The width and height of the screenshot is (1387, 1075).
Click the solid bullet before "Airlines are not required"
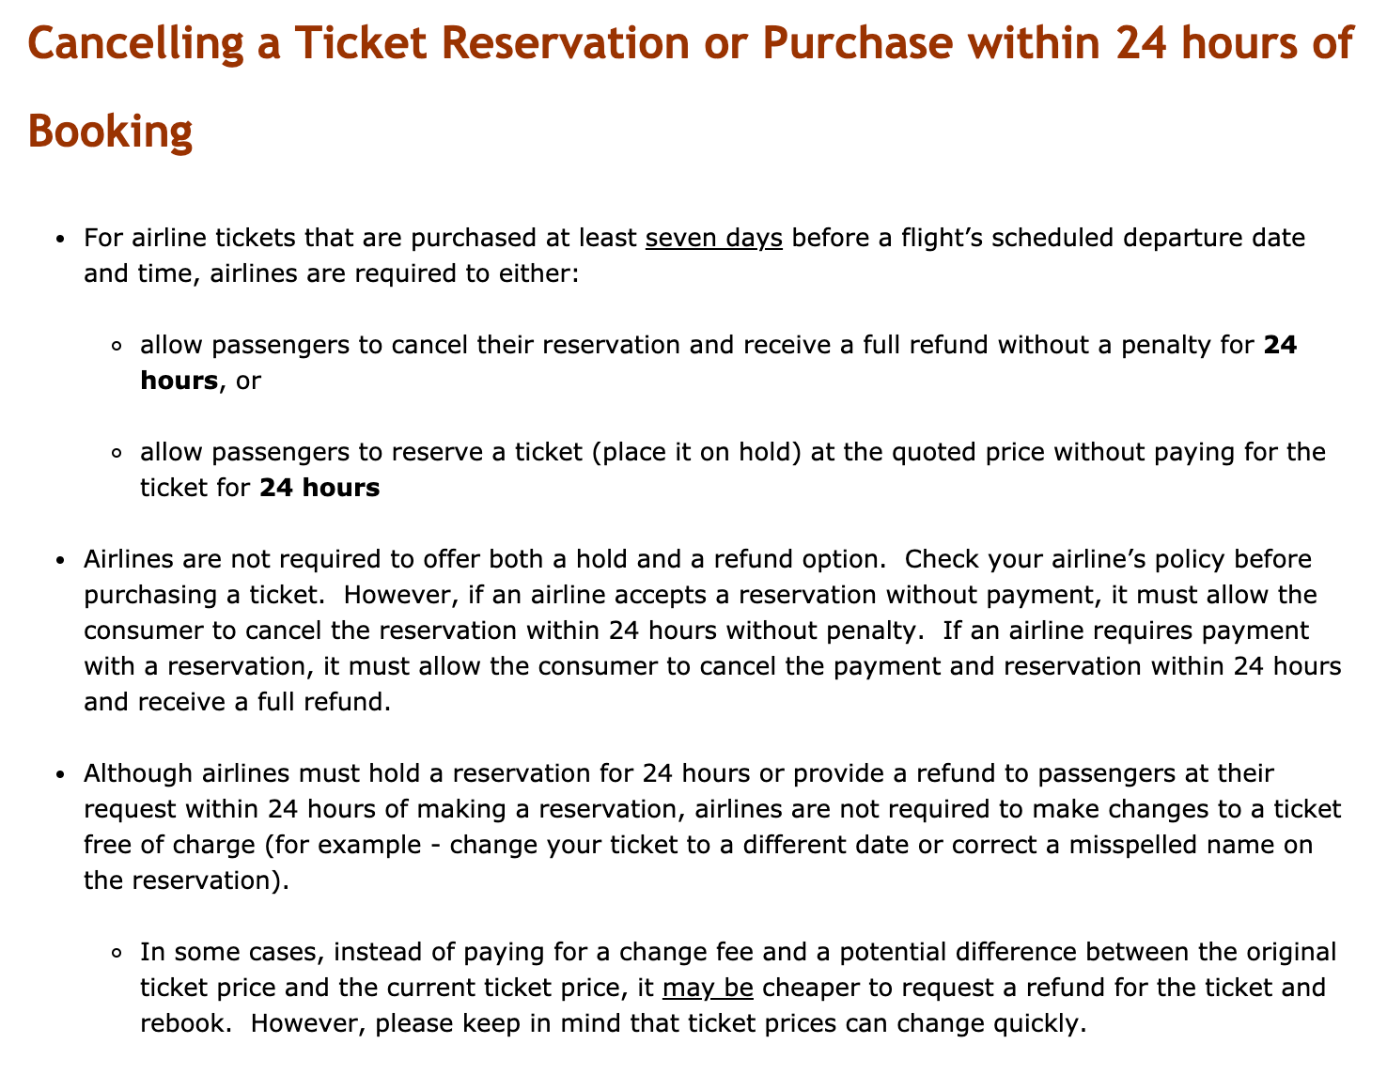click(61, 561)
